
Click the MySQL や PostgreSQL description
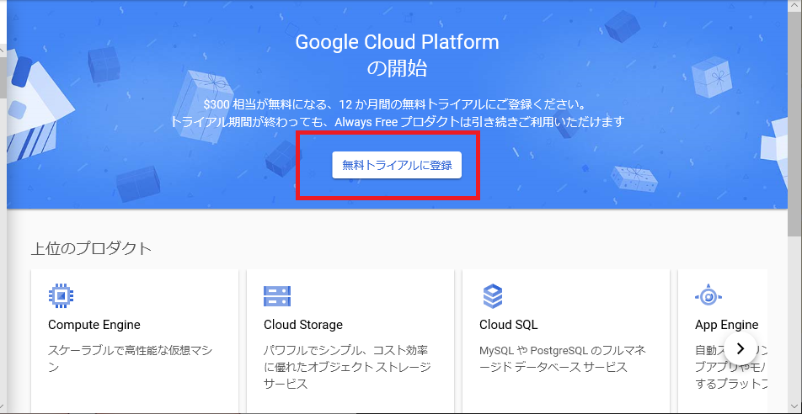click(562, 358)
